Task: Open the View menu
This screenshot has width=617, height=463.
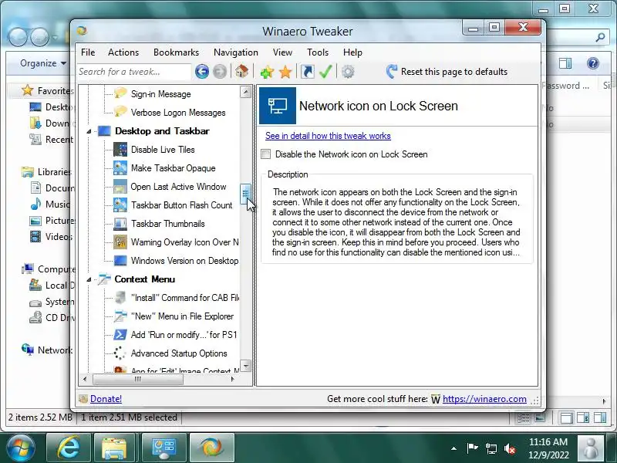Action: 282,52
